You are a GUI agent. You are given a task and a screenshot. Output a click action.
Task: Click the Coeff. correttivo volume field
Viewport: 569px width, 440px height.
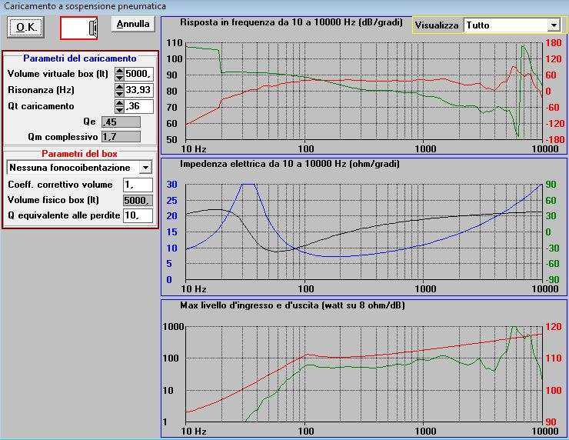click(138, 185)
